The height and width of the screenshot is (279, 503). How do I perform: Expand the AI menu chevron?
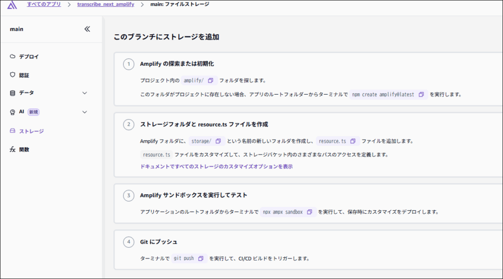click(84, 112)
